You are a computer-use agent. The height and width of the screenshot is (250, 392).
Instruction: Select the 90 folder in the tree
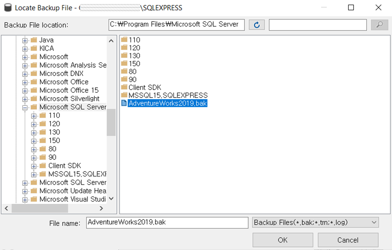52,157
